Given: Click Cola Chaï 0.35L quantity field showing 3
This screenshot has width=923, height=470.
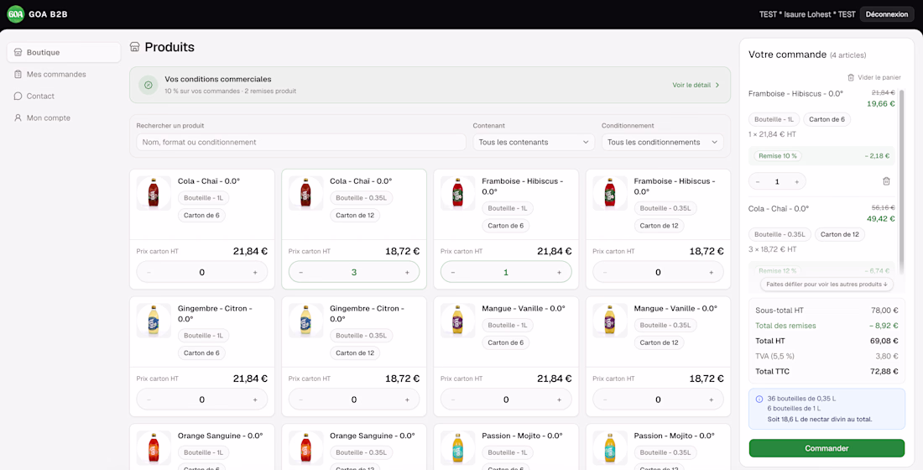Looking at the screenshot, I should point(354,273).
